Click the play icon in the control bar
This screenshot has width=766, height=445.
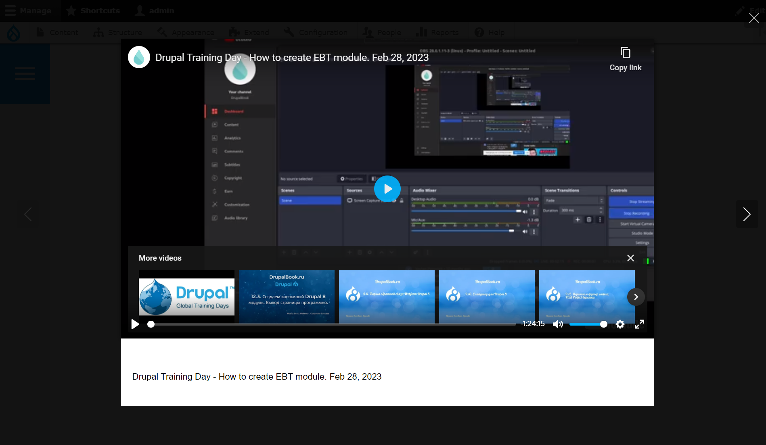[135, 324]
